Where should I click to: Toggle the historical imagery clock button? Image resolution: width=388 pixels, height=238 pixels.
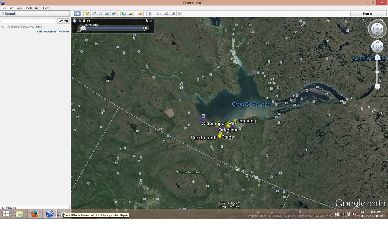[123, 14]
